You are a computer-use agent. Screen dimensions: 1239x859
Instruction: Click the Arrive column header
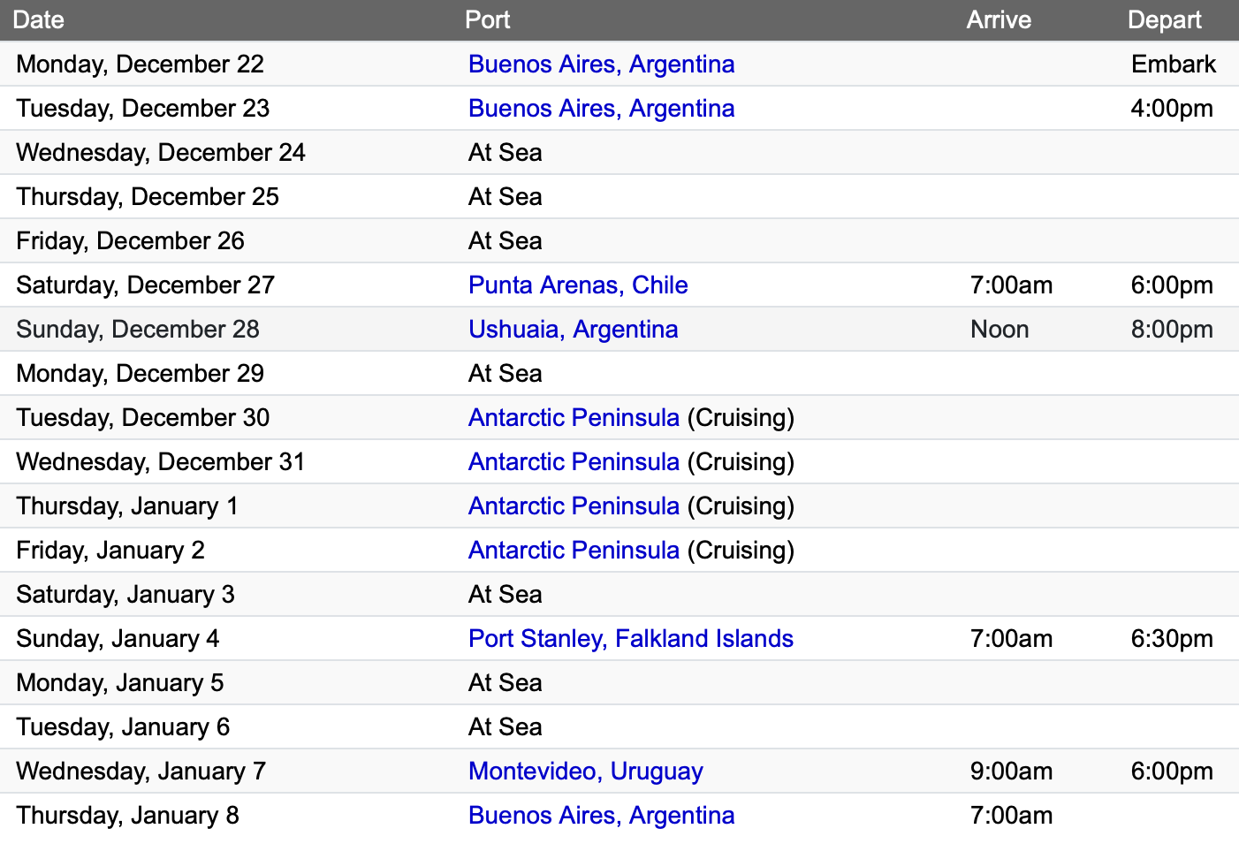click(999, 19)
